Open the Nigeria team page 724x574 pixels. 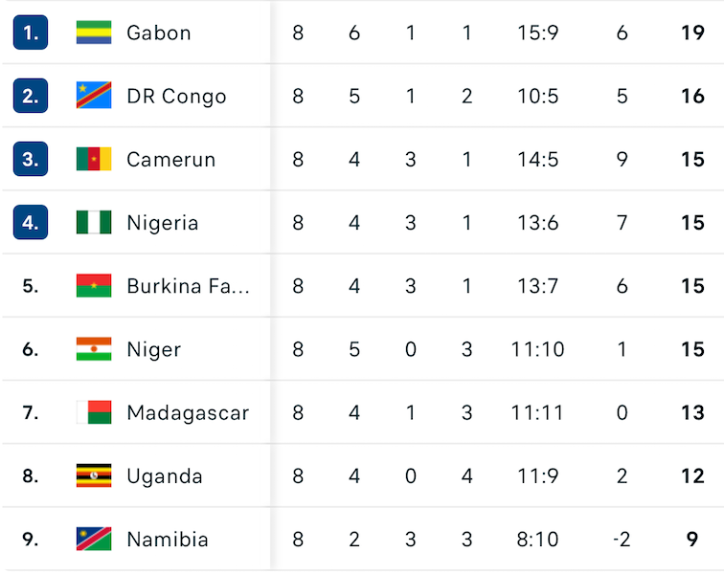tap(163, 223)
